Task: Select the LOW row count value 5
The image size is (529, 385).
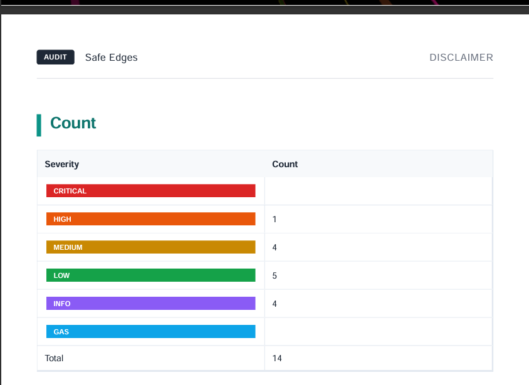Action: 275,275
